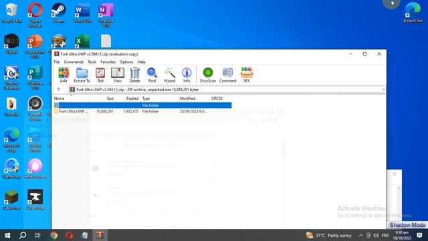Image resolution: width=428 pixels, height=241 pixels.
Task: Open weather widget showing 31°C
Action: [x=328, y=235]
